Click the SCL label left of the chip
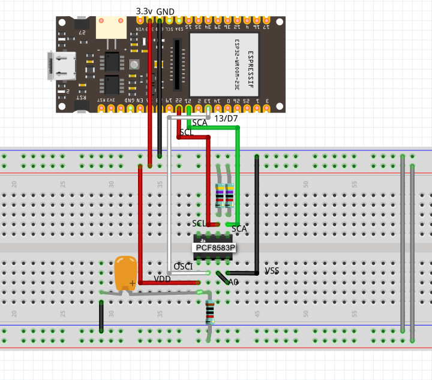Image resolution: width=432 pixels, height=380 pixels. pyautogui.click(x=199, y=224)
